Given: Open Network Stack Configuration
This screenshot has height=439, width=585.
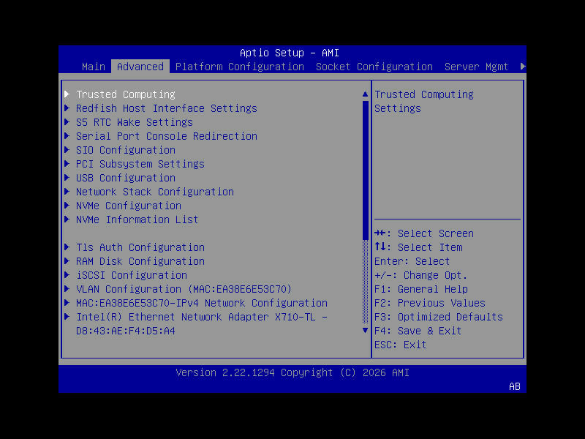Looking at the screenshot, I should pyautogui.click(x=155, y=192).
